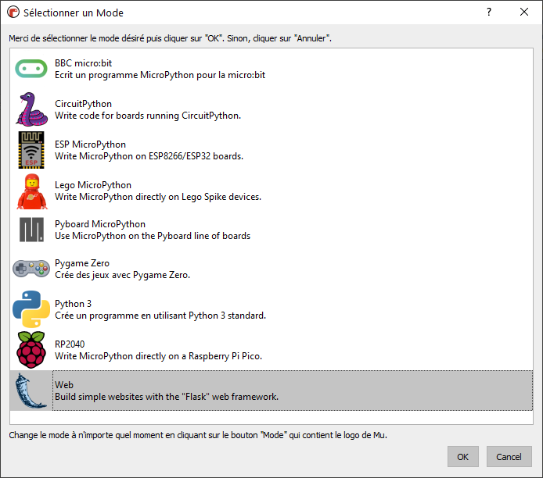The width and height of the screenshot is (543, 478).
Task: Click "Build simple websites with the Flask web framework."
Action: (166, 397)
